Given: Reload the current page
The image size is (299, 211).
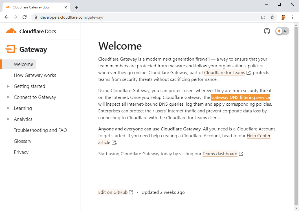Looking at the screenshot, I should click(25, 17).
